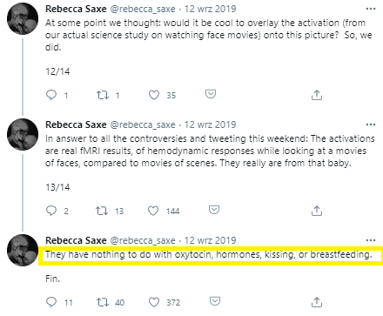
Task: Like the 13/14 tweet with 144 likes
Action: 153,211
